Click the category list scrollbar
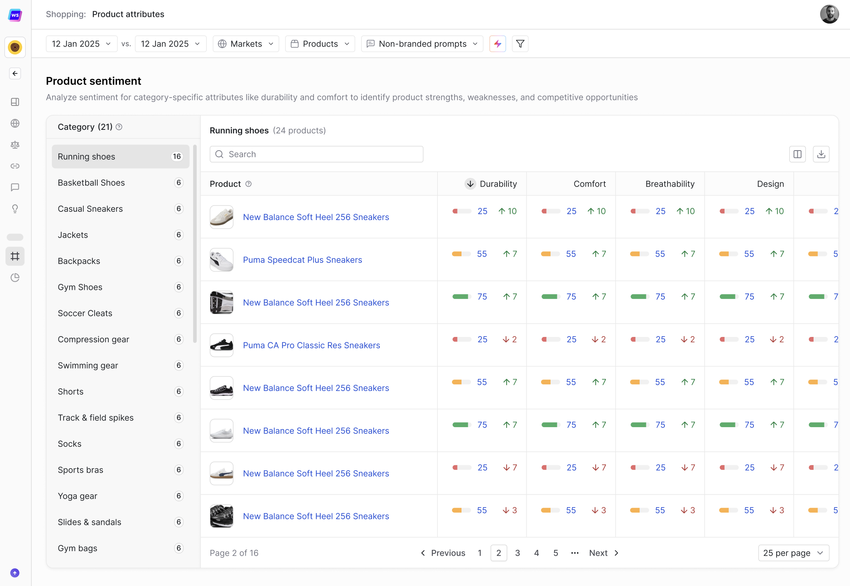Viewport: 850px width, 586px height. click(x=195, y=243)
